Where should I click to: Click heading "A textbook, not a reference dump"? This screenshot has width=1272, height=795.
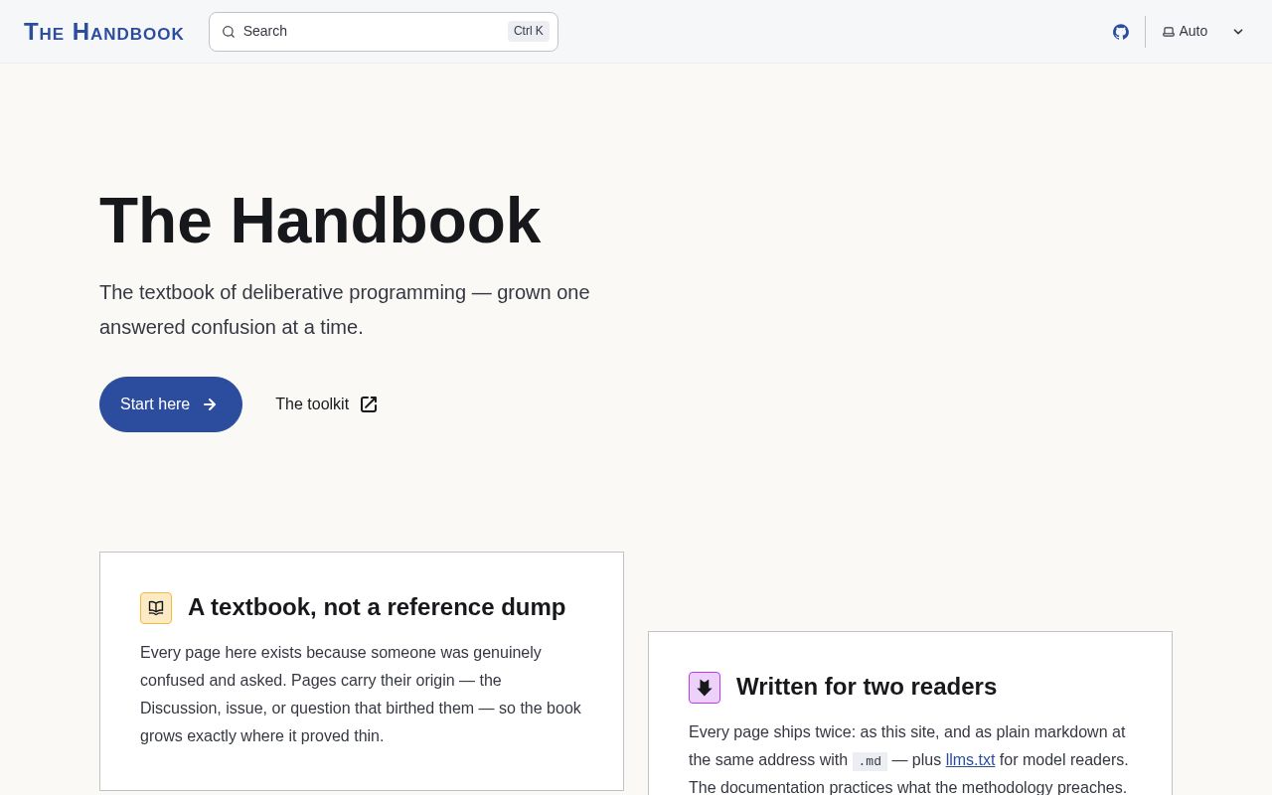coord(377,607)
